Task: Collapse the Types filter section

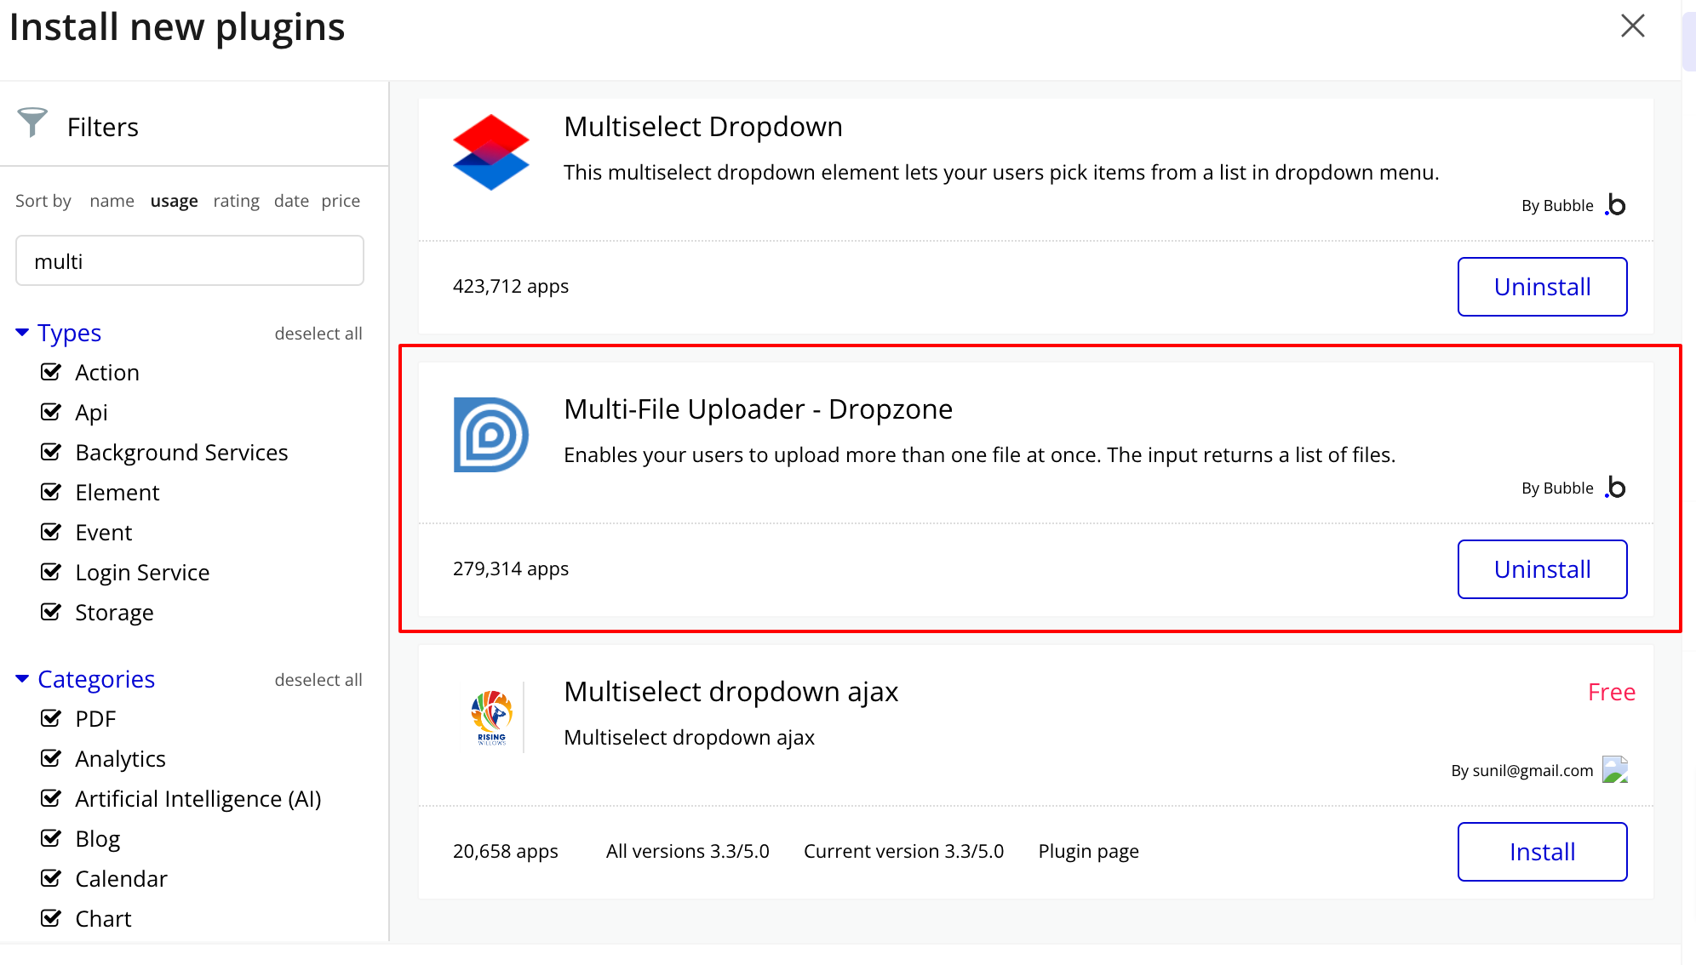Action: [x=59, y=333]
